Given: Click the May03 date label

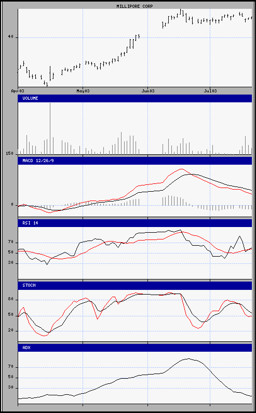Looking at the screenshot, I should 83,91.
